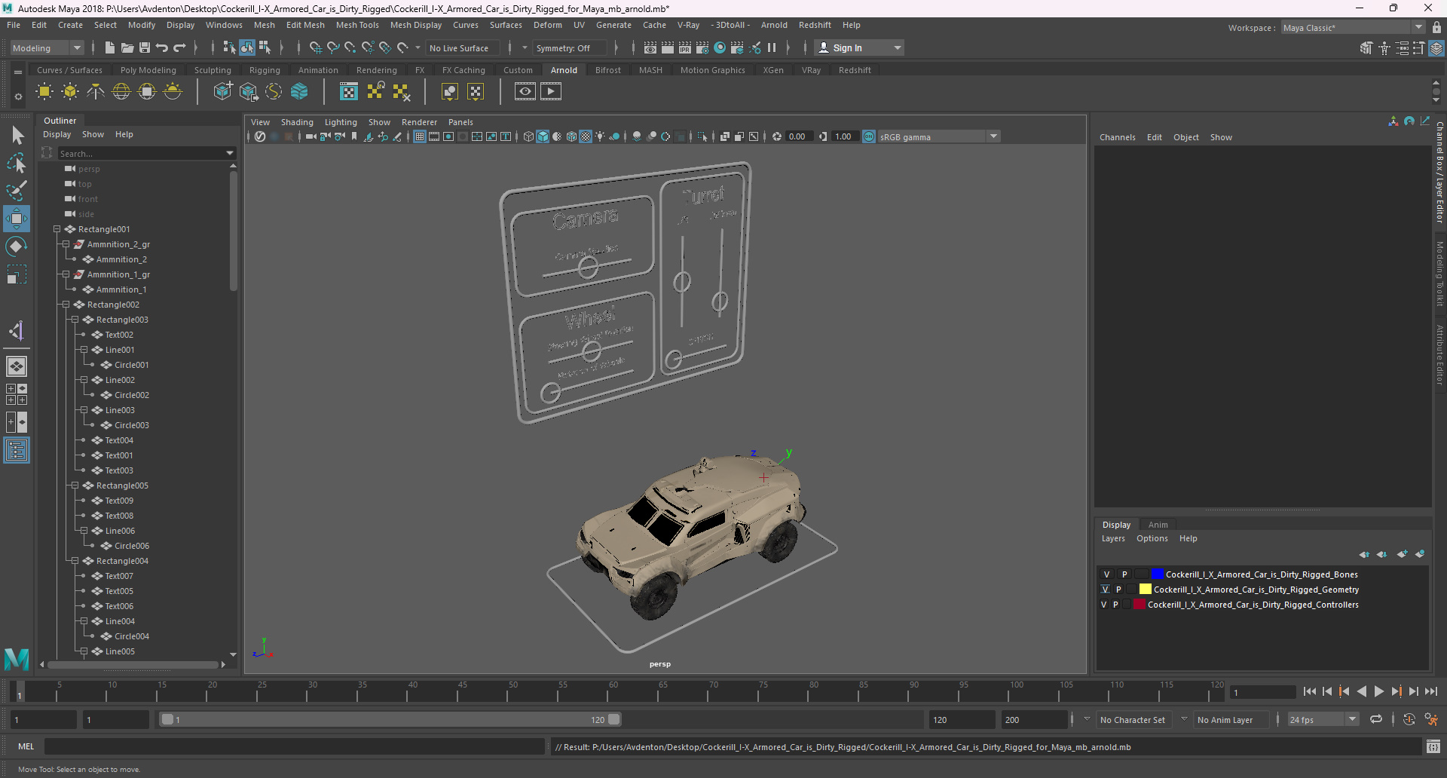Activate the Scale tool in toolbox
This screenshot has height=778, width=1447.
tap(17, 274)
